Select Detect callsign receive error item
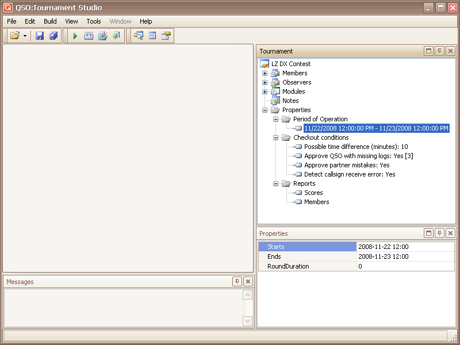This screenshot has height=345, width=460. point(350,174)
